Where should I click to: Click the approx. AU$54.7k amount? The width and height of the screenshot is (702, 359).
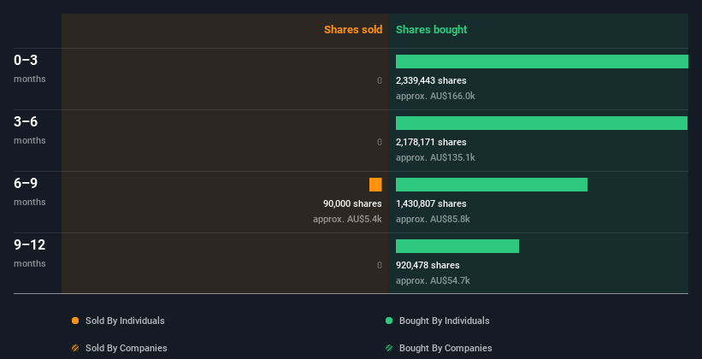click(433, 280)
